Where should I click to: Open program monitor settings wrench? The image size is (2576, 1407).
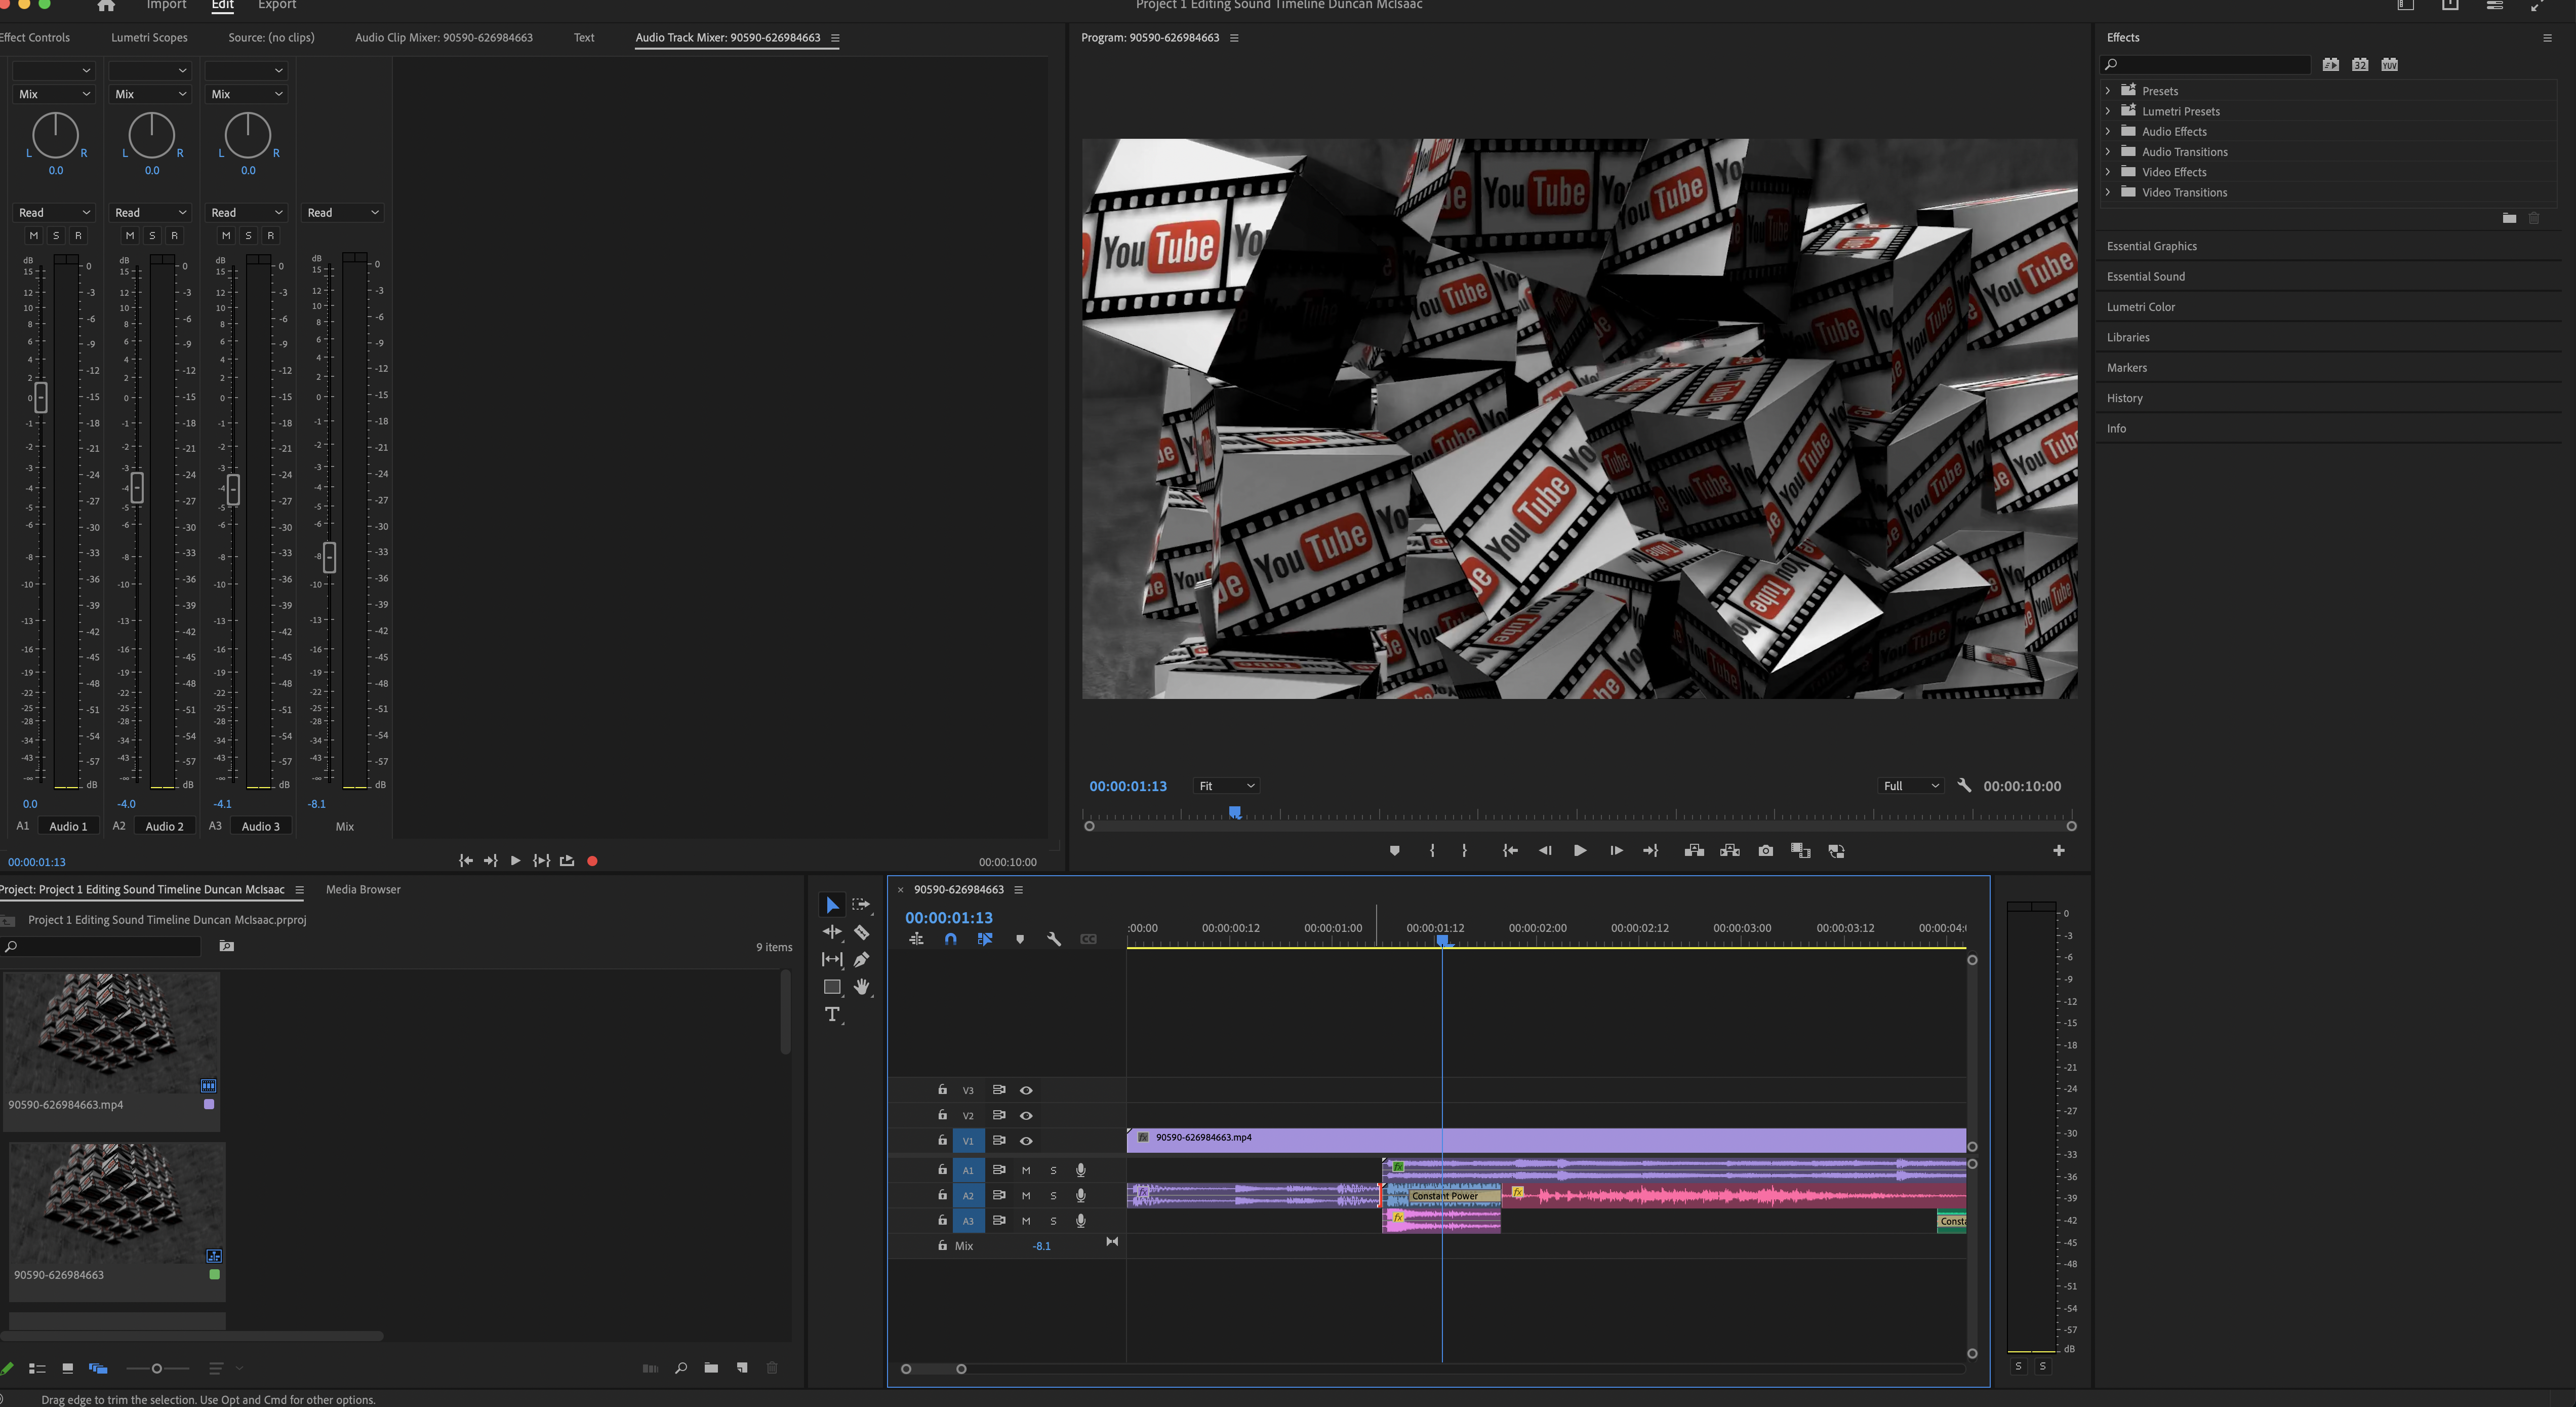click(1964, 786)
